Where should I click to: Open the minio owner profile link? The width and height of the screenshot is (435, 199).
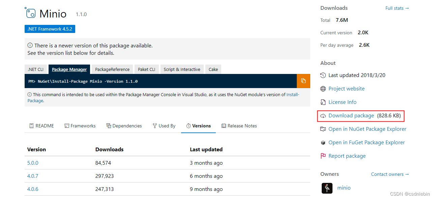click(x=344, y=188)
